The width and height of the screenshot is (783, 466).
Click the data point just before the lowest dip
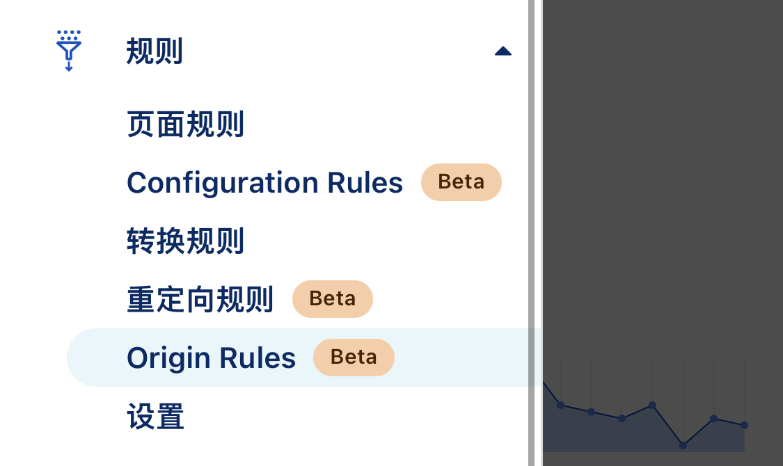coord(652,405)
